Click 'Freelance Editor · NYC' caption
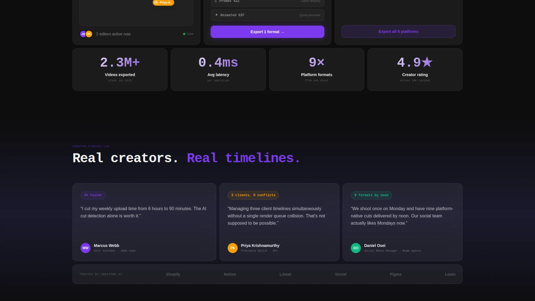Viewport: 535px width, 301px height. click(x=259, y=251)
